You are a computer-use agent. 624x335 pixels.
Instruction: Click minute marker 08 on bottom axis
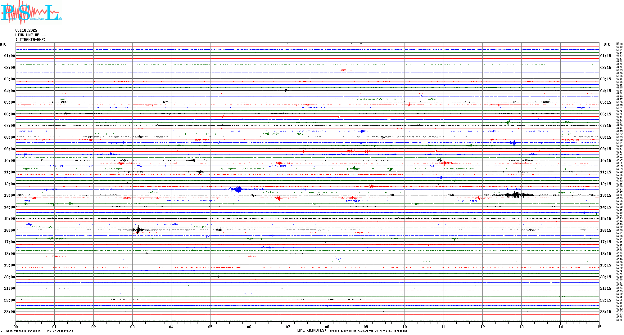point(327,327)
